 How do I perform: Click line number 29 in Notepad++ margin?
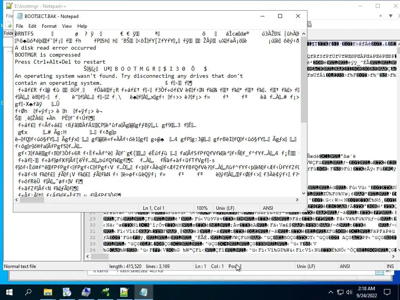(92, 219)
